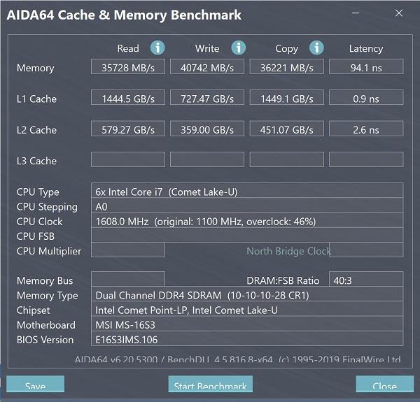
Task: Click the Write column info icon
Action: (239, 48)
